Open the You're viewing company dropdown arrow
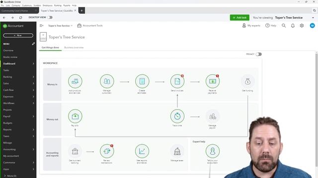Screen dimensions: 318x178 (313, 18)
